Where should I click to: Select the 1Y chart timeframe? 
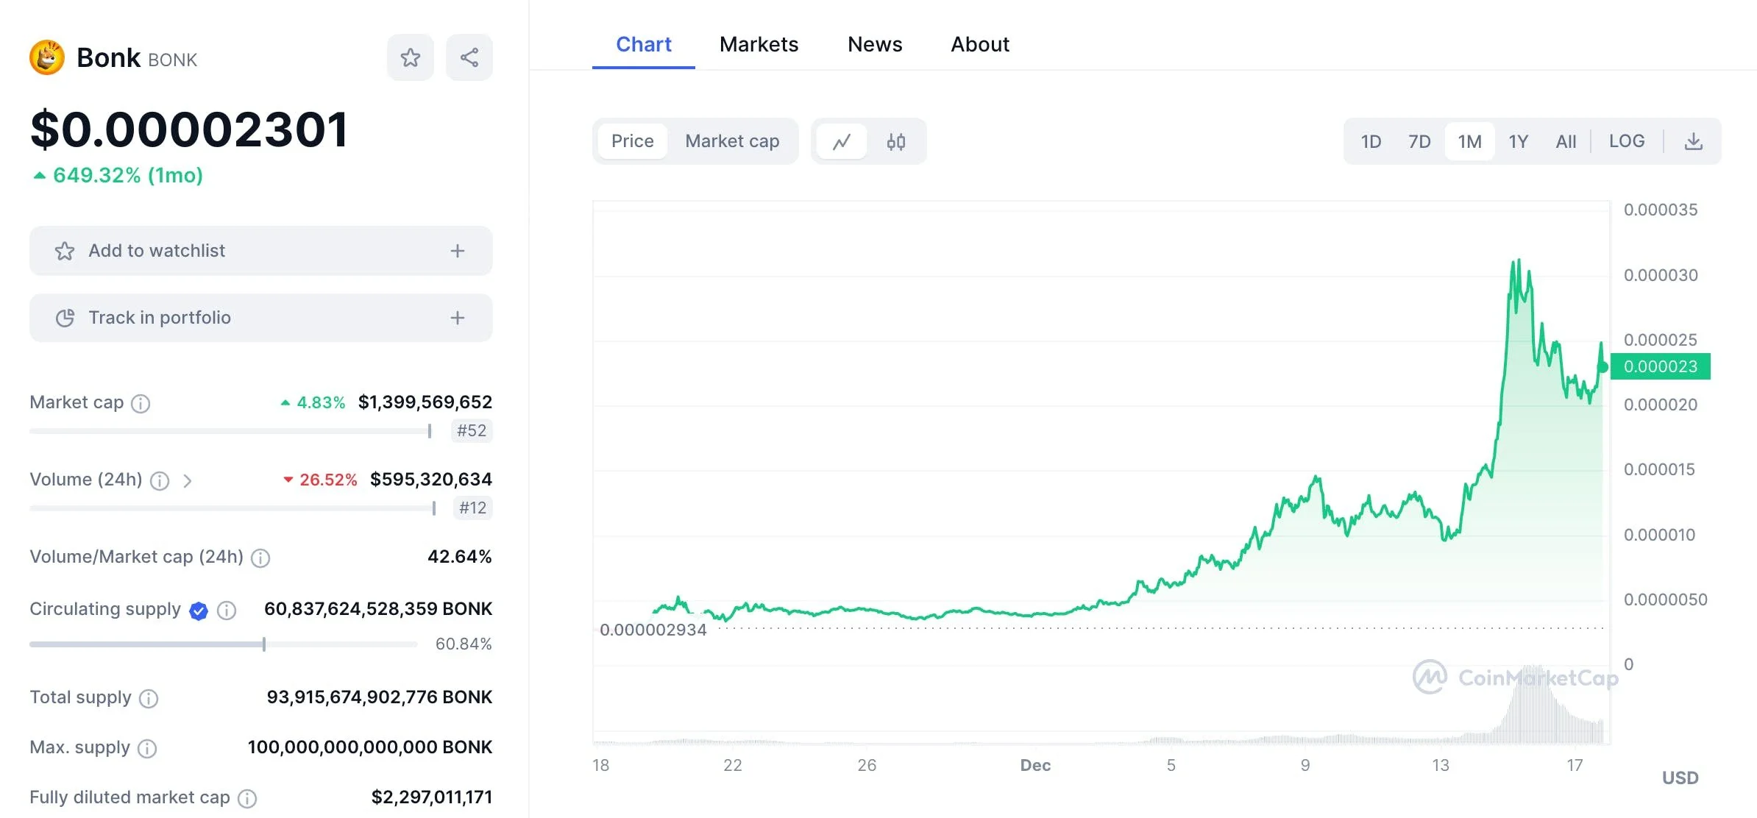pyautogui.click(x=1519, y=141)
